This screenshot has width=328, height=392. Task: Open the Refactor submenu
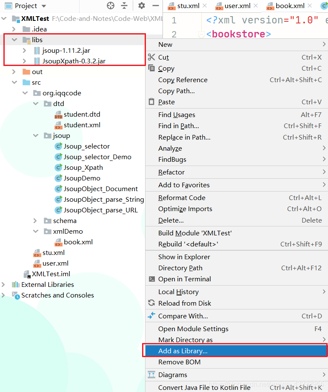(x=237, y=172)
